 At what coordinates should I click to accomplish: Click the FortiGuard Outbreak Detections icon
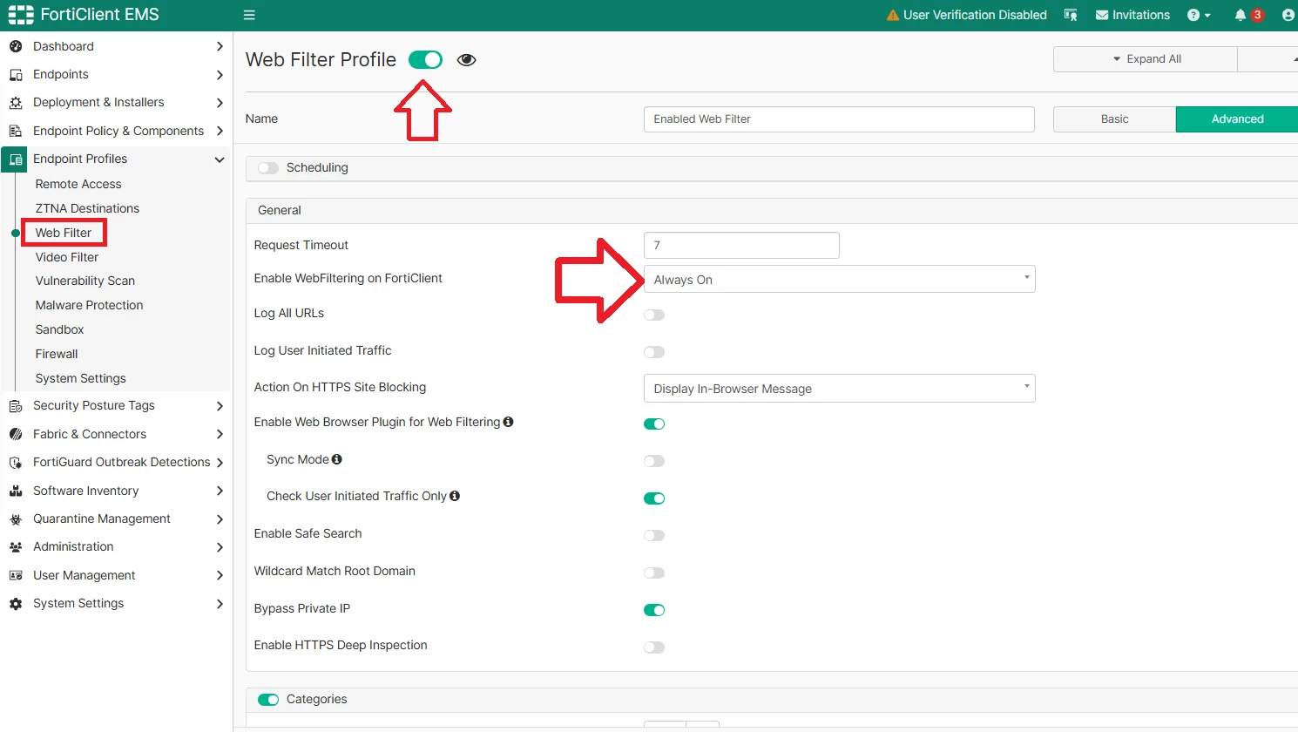coord(16,462)
